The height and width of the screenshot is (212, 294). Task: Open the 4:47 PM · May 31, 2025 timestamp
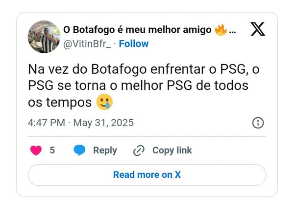81,123
